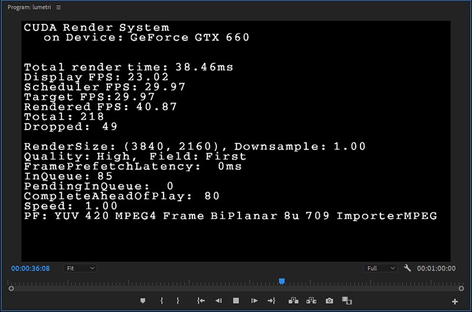Screen dimensions: 472x312
Task: Click the Mark In button
Action: click(162, 301)
